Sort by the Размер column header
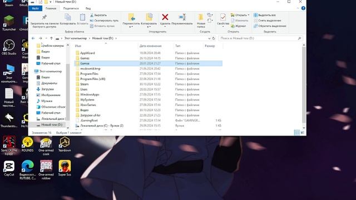 (x=210, y=46)
